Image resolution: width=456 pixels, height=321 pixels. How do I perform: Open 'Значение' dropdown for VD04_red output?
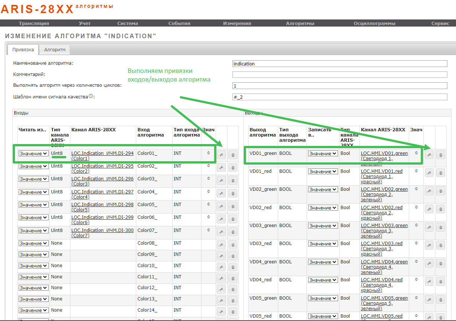[x=323, y=280]
